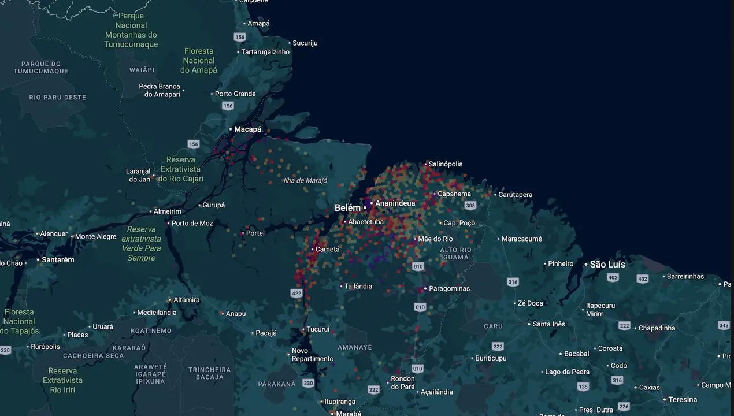The width and height of the screenshot is (734, 416).
Task: Select the Pinheiro town label
Action: (x=561, y=264)
